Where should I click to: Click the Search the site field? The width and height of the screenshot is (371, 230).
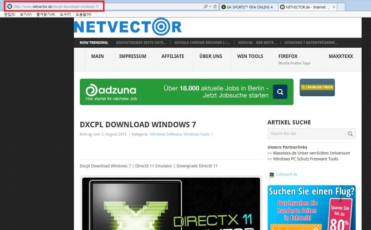click(x=307, y=134)
